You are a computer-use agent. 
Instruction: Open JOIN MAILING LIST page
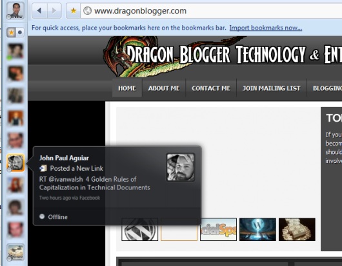(272, 88)
